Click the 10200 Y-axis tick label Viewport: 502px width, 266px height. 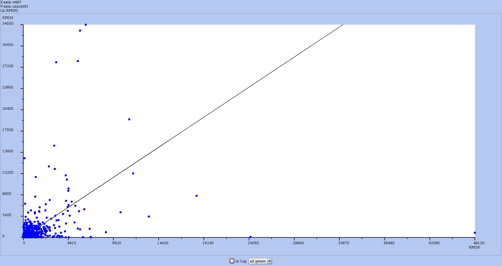point(8,172)
